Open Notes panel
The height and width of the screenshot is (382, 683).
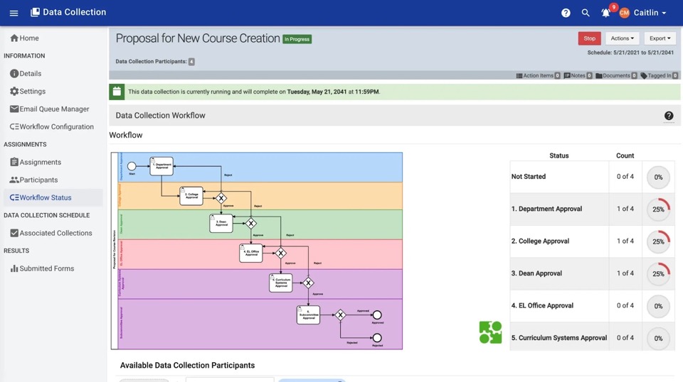click(578, 75)
